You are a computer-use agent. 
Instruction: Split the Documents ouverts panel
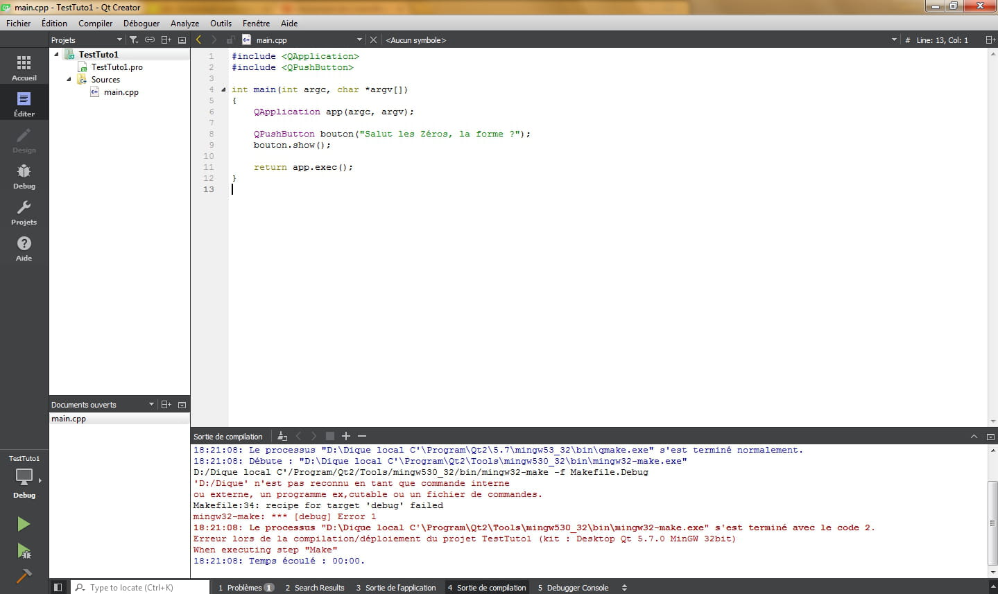click(x=166, y=405)
